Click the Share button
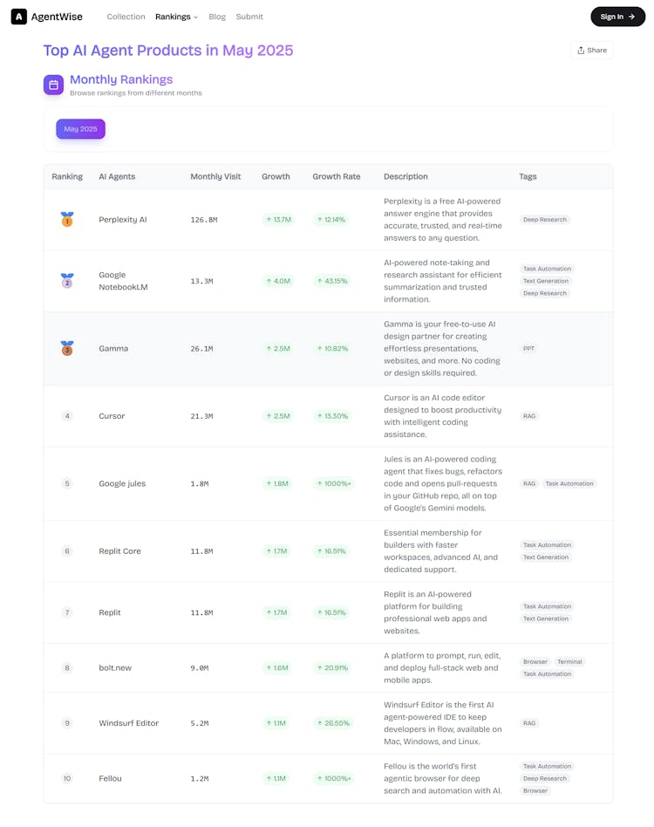Viewport: 654px width, 827px height. click(591, 51)
